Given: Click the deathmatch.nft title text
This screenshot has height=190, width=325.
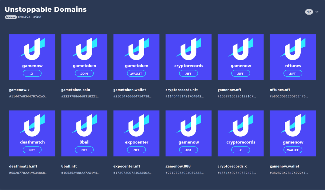Looking at the screenshot, I should point(23,166).
